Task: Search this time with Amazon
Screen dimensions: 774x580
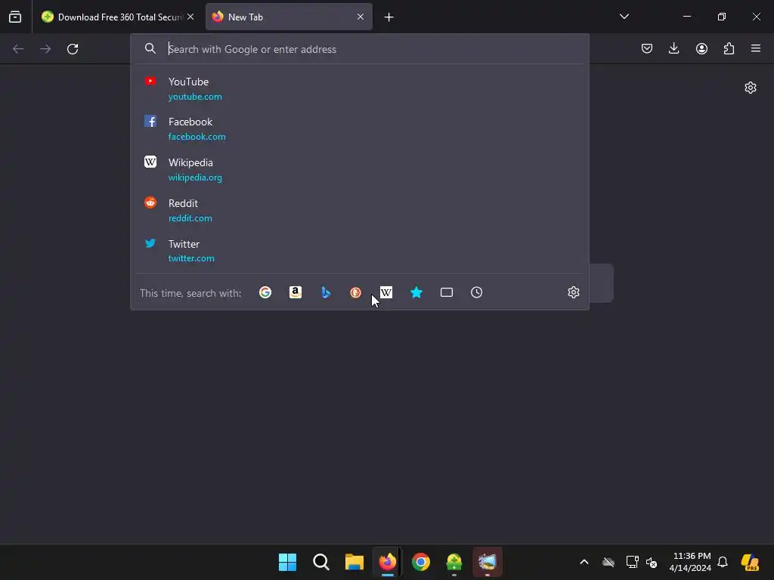Action: point(296,292)
